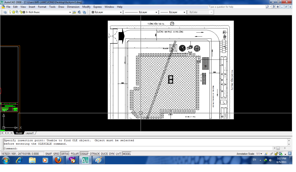Toggle the layer lock padlock icon
This screenshot has height=172, width=296.
click(21, 12)
